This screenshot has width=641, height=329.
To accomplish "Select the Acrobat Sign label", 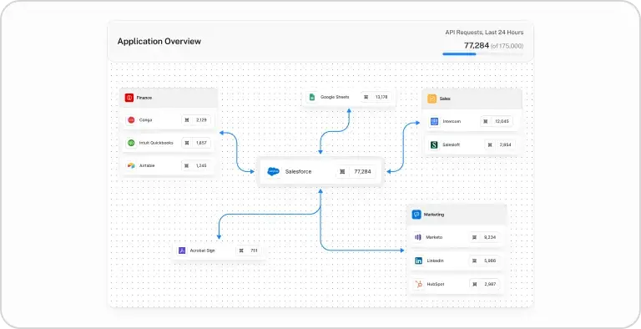I will [202, 251].
